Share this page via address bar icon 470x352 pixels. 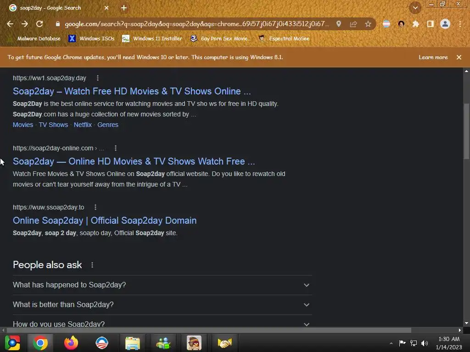pos(353,24)
